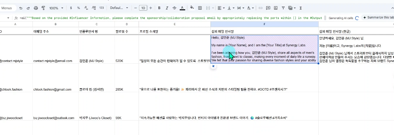
Task: Click the 팔로워 수 header cell
Action: point(126,31)
